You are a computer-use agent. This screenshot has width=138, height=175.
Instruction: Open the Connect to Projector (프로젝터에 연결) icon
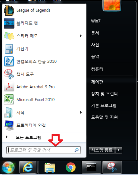(9, 125)
